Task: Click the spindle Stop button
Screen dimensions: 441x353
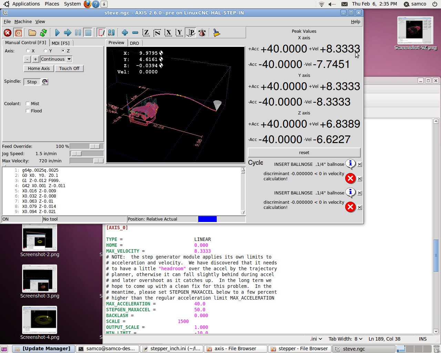Action: (x=32, y=82)
